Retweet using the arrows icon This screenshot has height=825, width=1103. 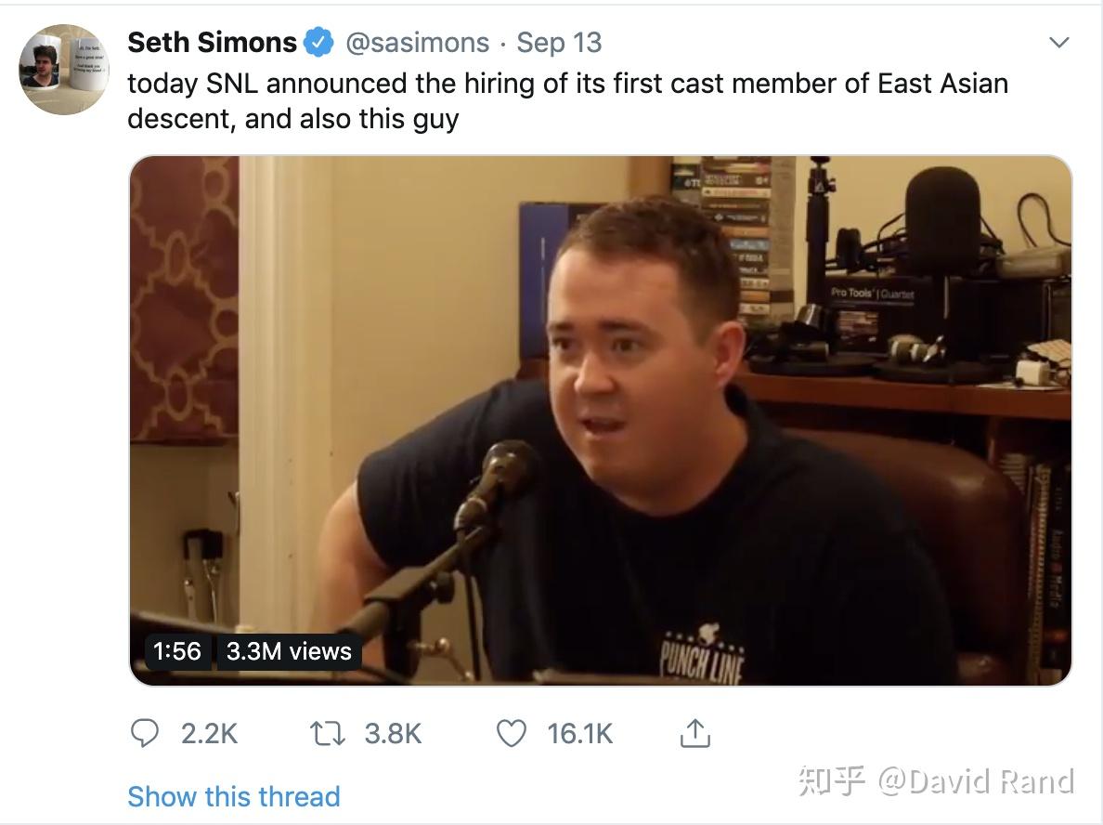tap(328, 734)
